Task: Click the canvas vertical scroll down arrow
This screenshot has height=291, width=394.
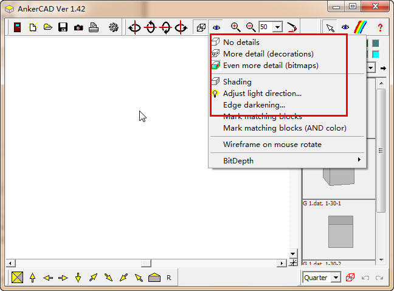Action: pyautogui.click(x=292, y=253)
